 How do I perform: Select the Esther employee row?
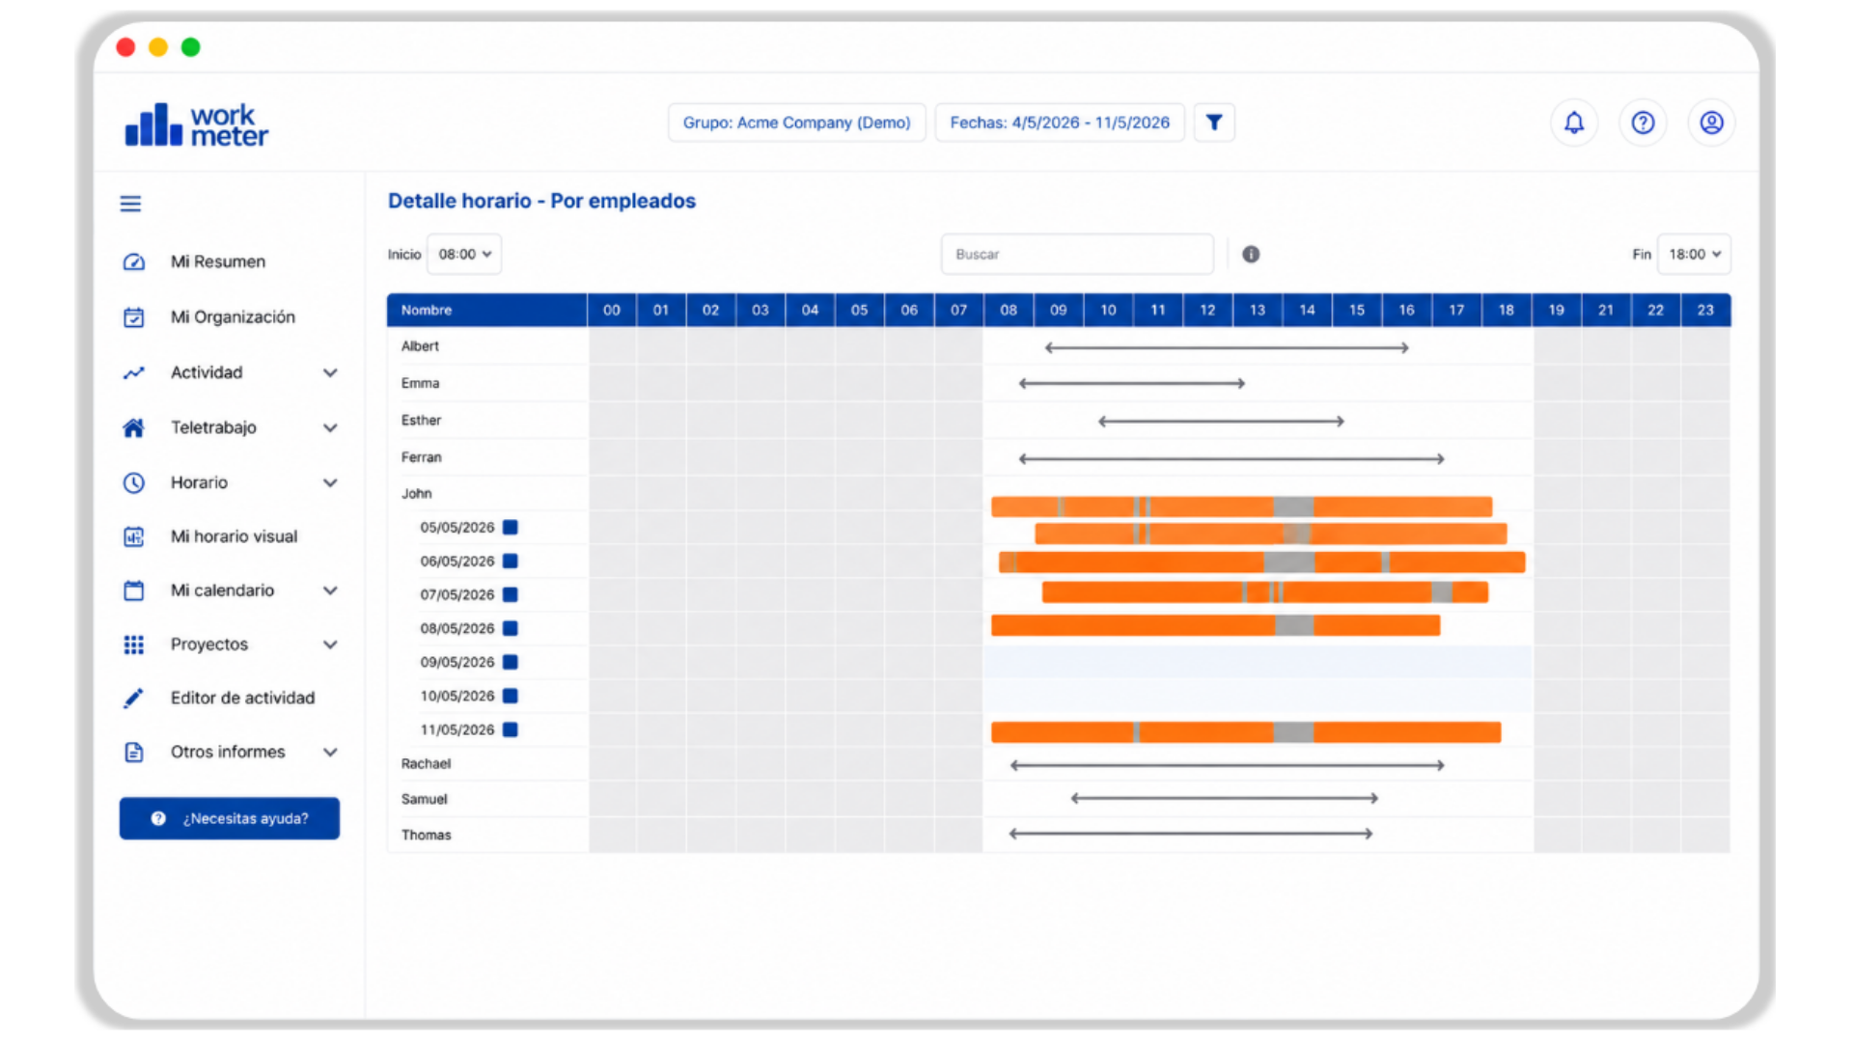pos(421,420)
